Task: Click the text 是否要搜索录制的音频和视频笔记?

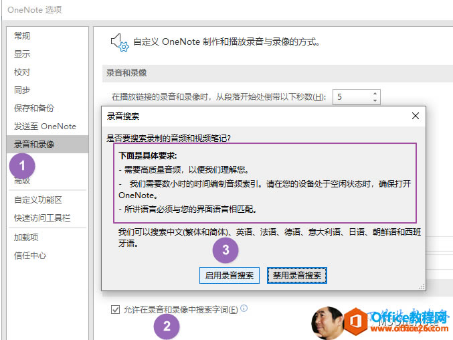Action: click(x=169, y=138)
